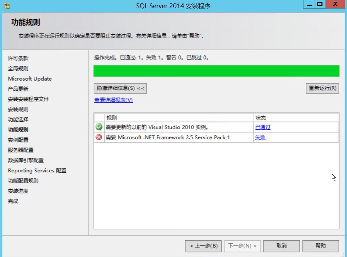Click 取消 to cancel installation
Screen dimensions: 347x257
tap(281, 246)
